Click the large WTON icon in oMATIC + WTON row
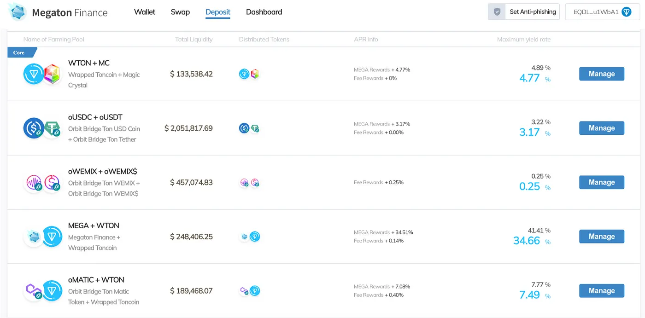The height and width of the screenshot is (318, 645). tap(52, 291)
